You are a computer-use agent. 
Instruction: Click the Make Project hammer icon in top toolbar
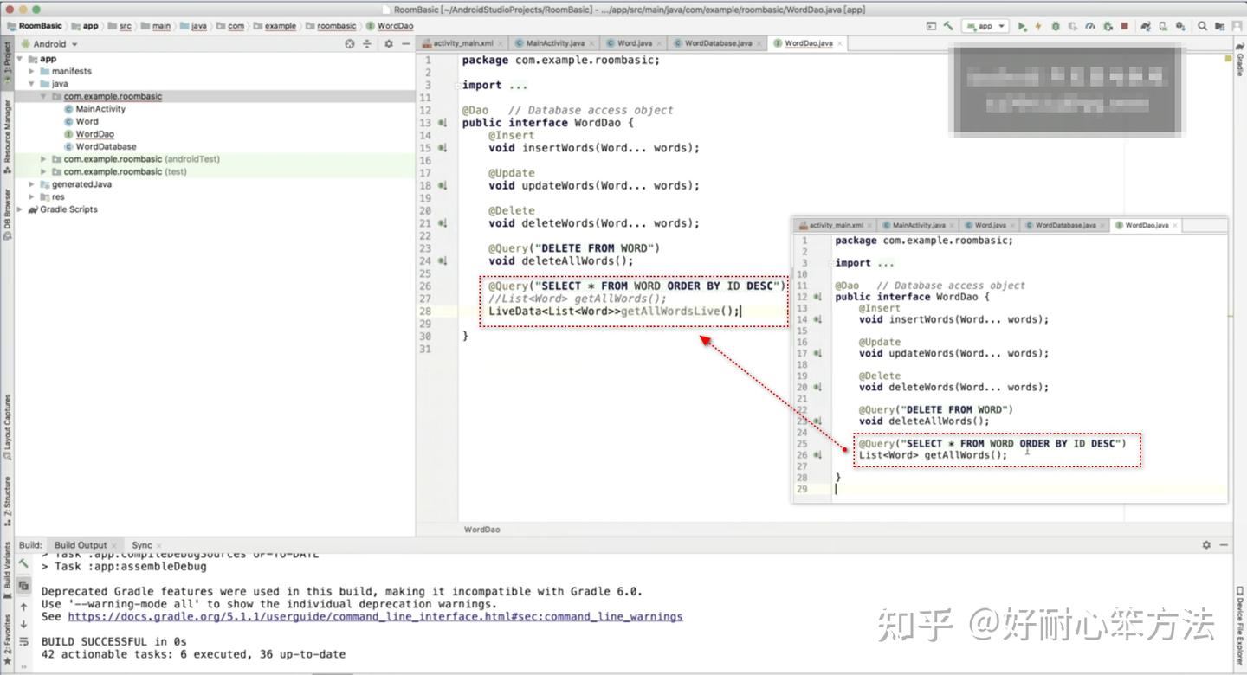tap(948, 26)
